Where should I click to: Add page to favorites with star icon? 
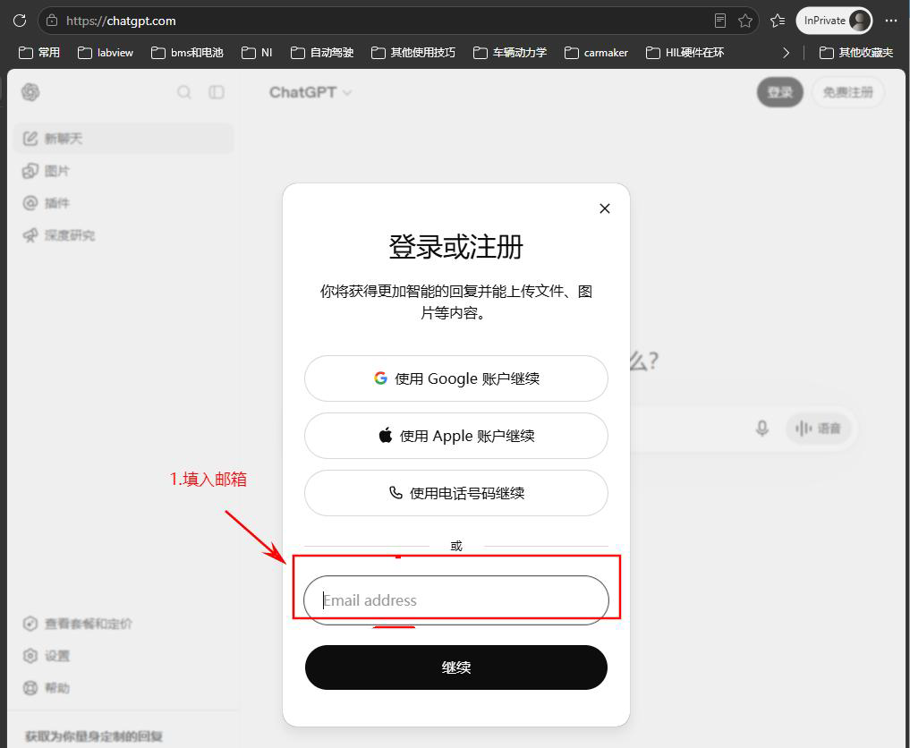pos(745,21)
